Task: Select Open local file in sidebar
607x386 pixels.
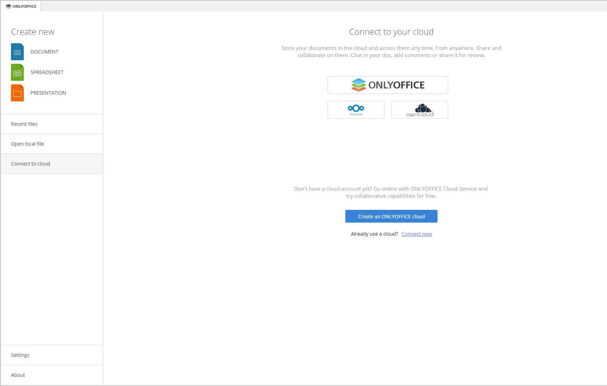Action: click(52, 144)
